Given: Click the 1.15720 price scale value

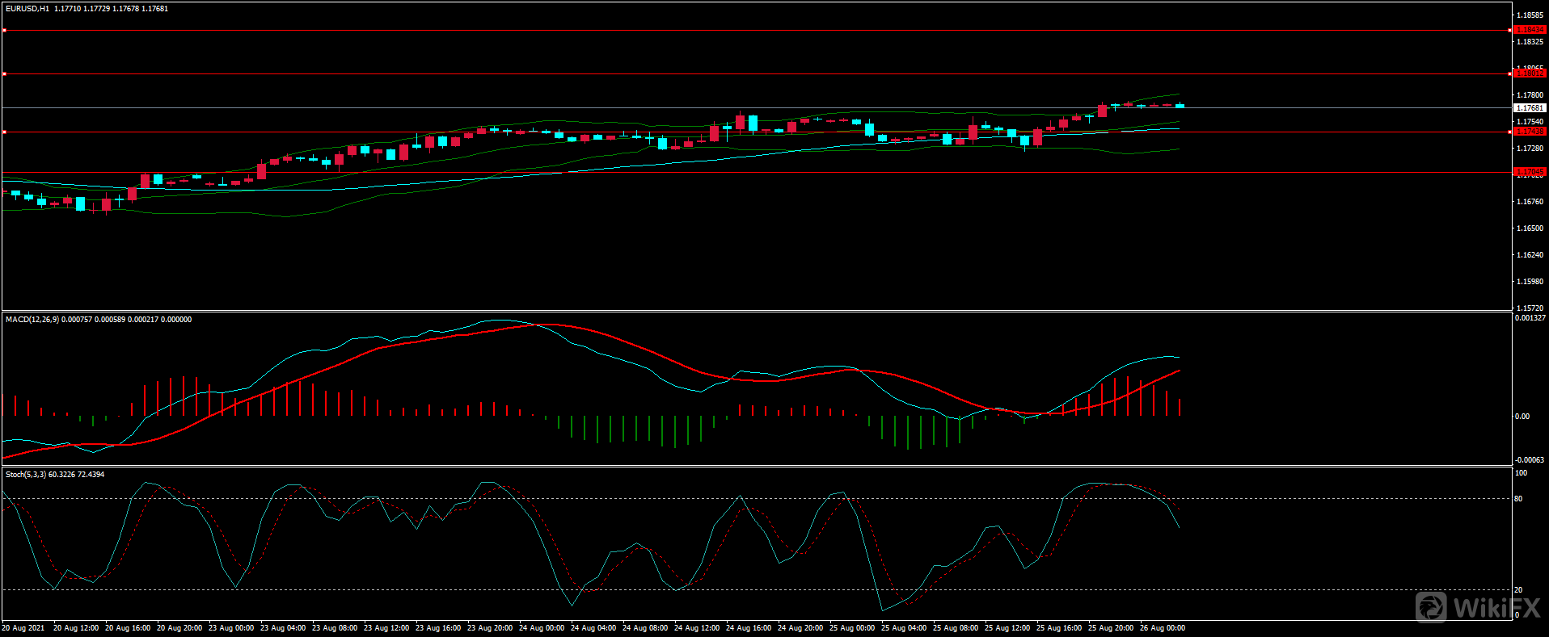Looking at the screenshot, I should (x=1530, y=308).
